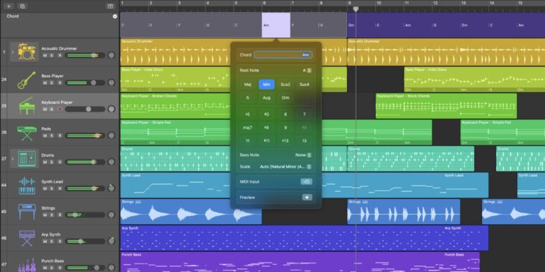Image resolution: width=545 pixels, height=272 pixels.
Task: Select the Dim chord quality
Action: (285, 98)
